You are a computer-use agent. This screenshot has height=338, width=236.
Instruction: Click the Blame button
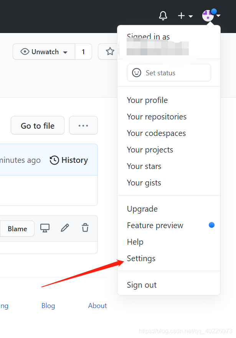point(17,229)
